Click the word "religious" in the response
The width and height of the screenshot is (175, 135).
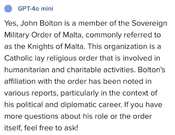(x=62, y=58)
